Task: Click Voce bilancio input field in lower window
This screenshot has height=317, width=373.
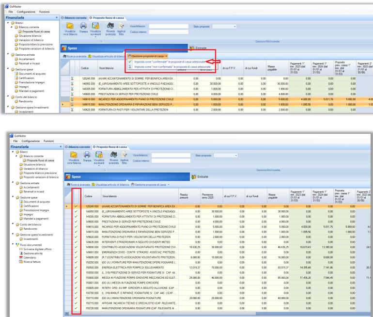Action: point(171,155)
